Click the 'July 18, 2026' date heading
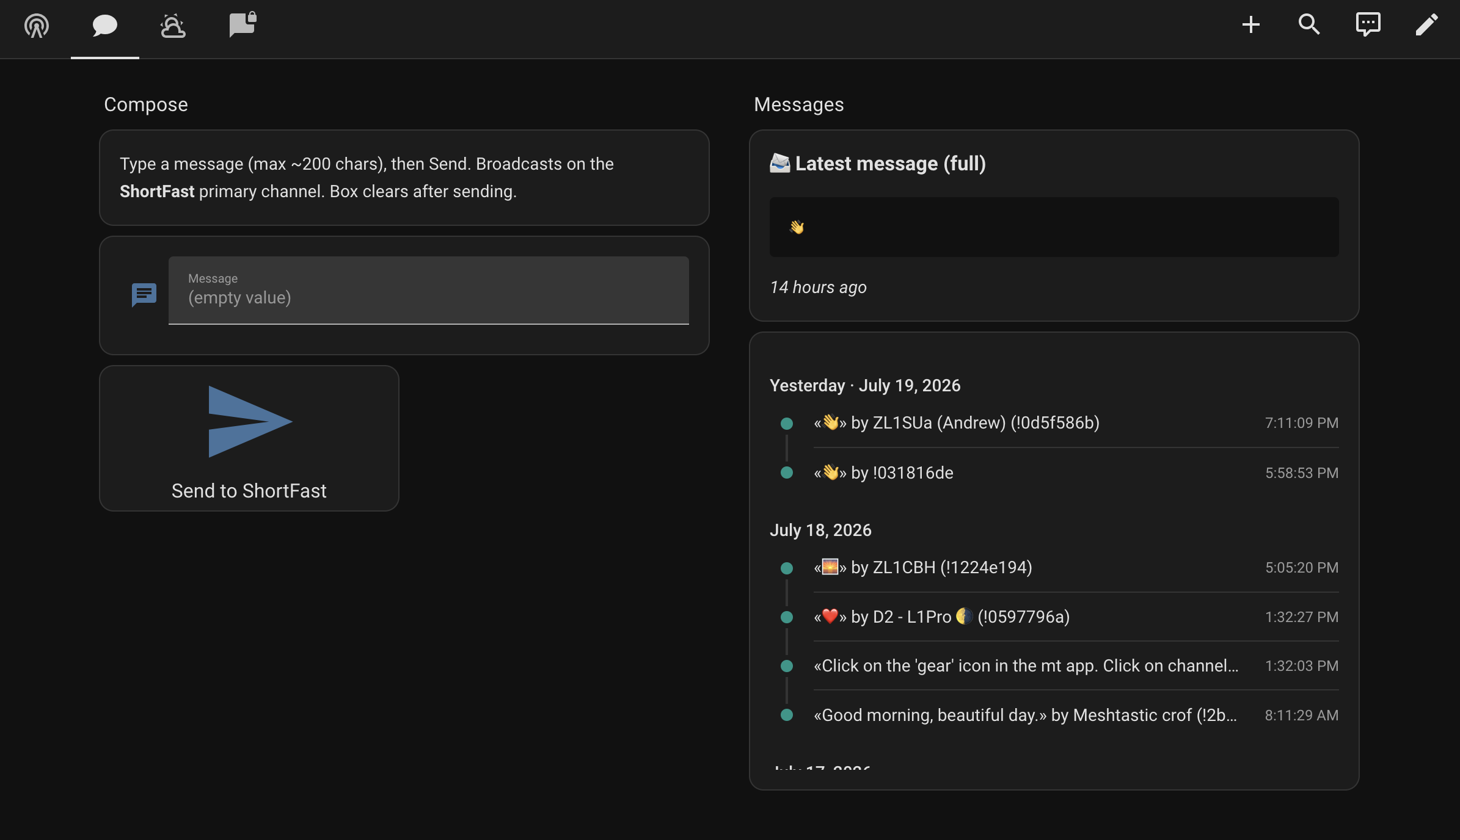Image resolution: width=1460 pixels, height=840 pixels. [820, 530]
